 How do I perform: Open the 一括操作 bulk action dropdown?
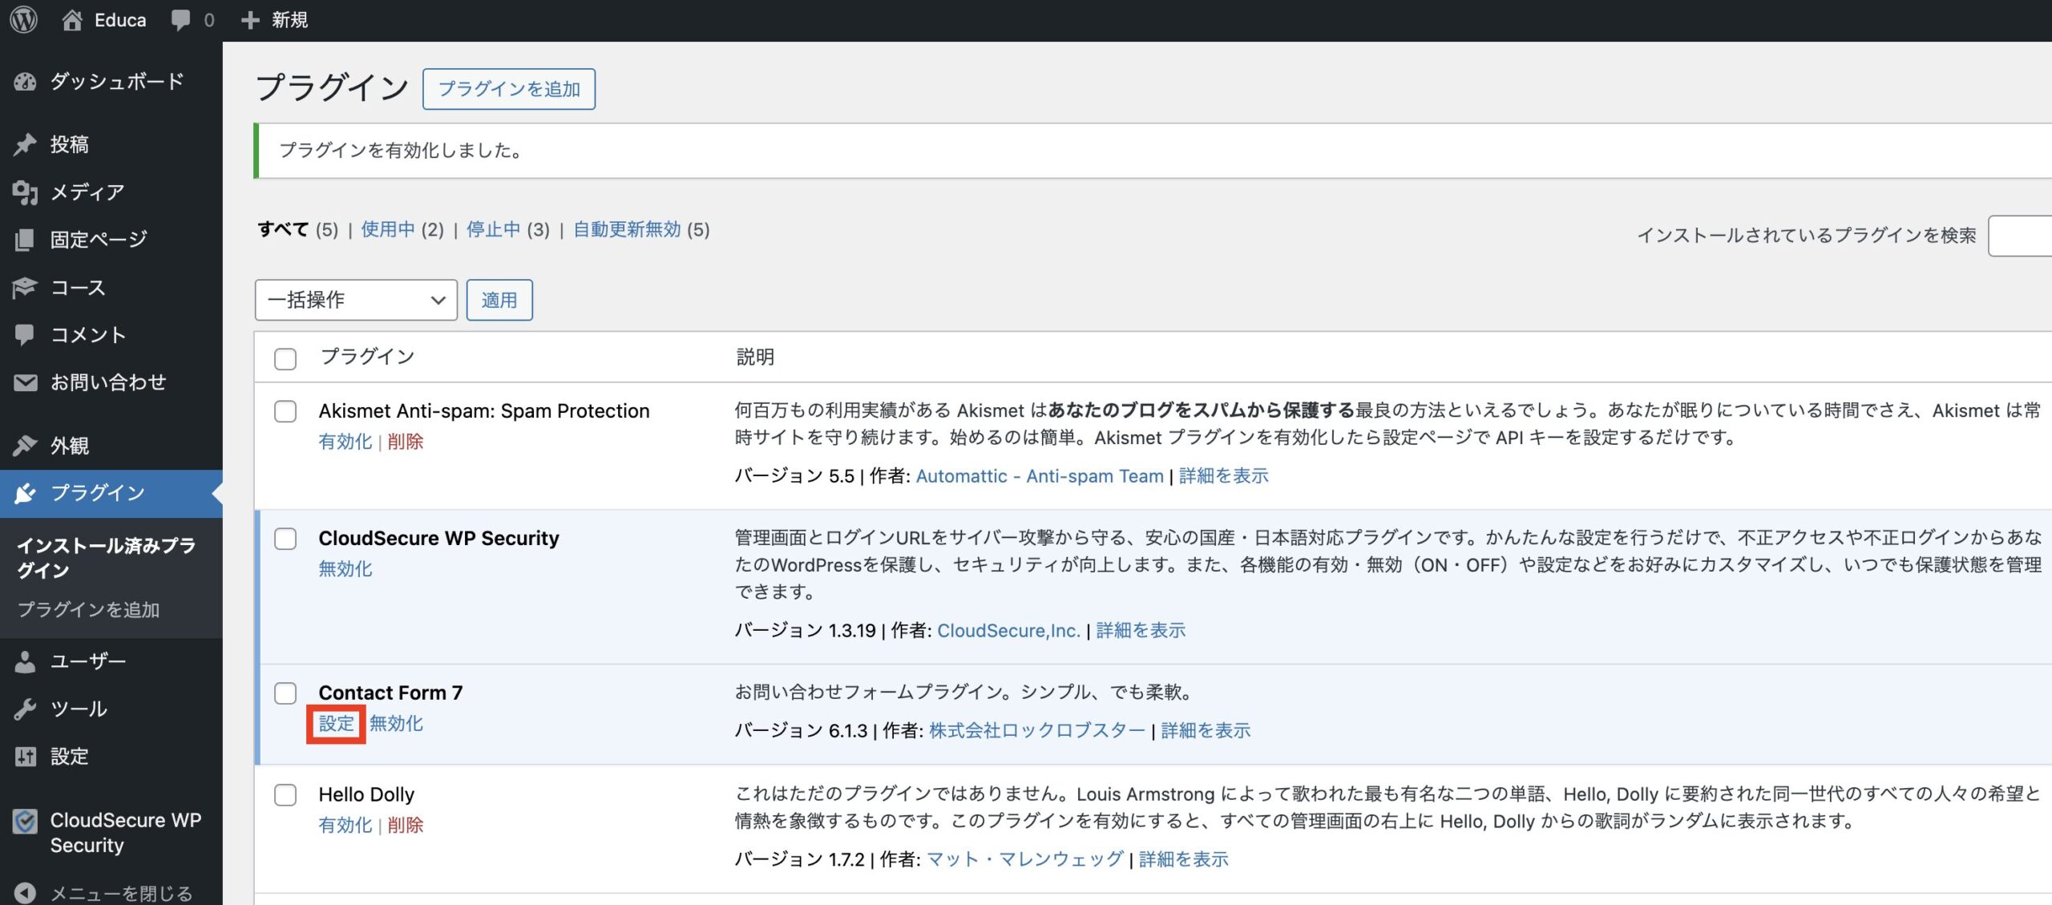click(x=356, y=300)
